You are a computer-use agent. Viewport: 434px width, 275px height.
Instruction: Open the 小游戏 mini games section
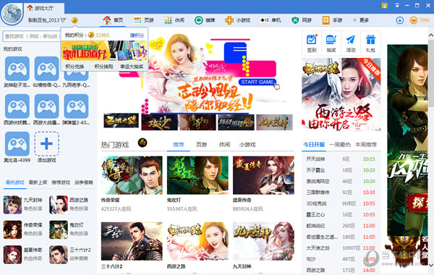pyautogui.click(x=237, y=20)
